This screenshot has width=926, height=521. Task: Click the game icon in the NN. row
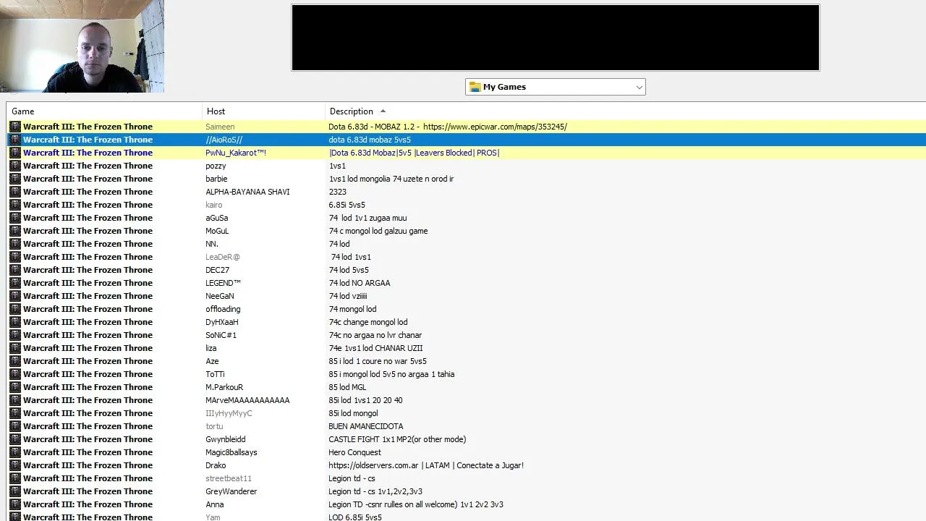coord(15,244)
